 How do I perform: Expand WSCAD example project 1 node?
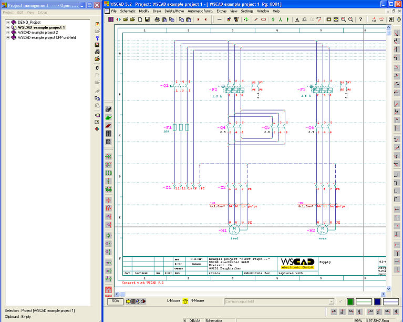point(8,27)
